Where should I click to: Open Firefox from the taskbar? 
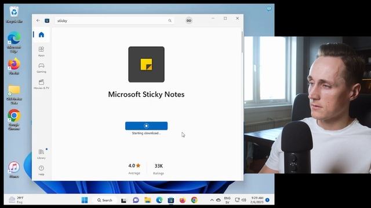pos(183,200)
